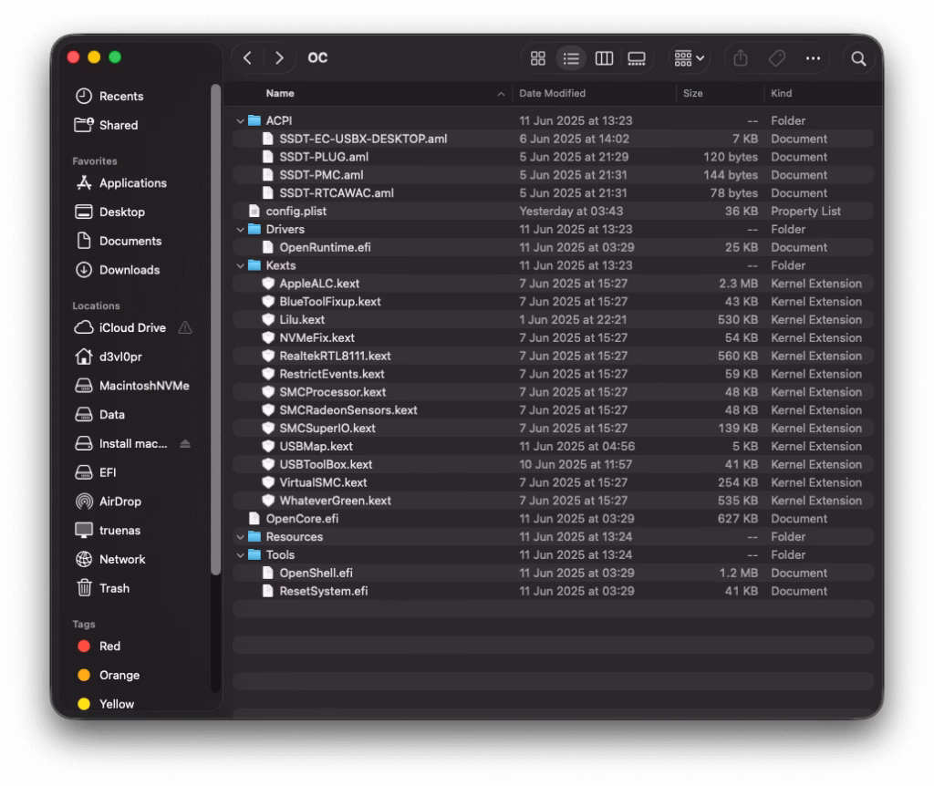
Task: Collapse the ACPI folder
Action: coord(240,121)
